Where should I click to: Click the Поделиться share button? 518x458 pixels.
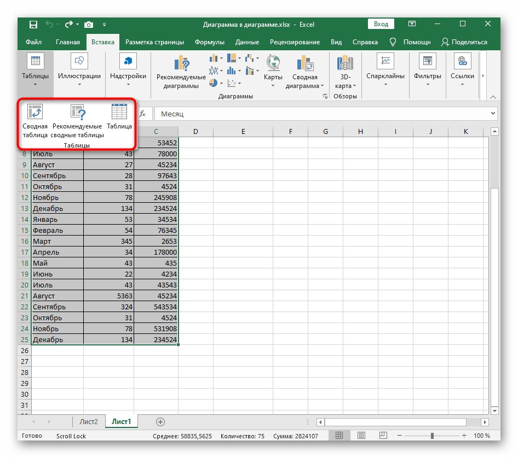(x=464, y=42)
